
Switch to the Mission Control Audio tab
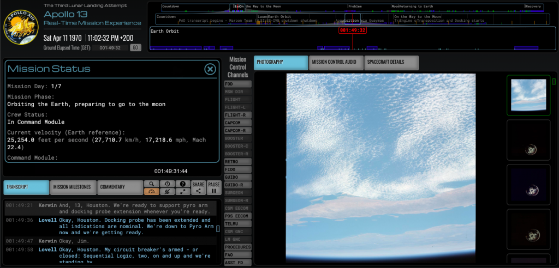336,62
